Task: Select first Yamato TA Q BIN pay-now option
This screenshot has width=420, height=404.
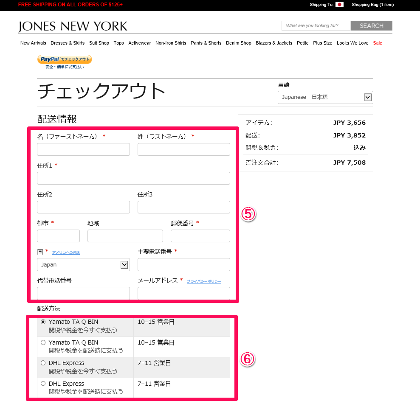Action: [43, 322]
